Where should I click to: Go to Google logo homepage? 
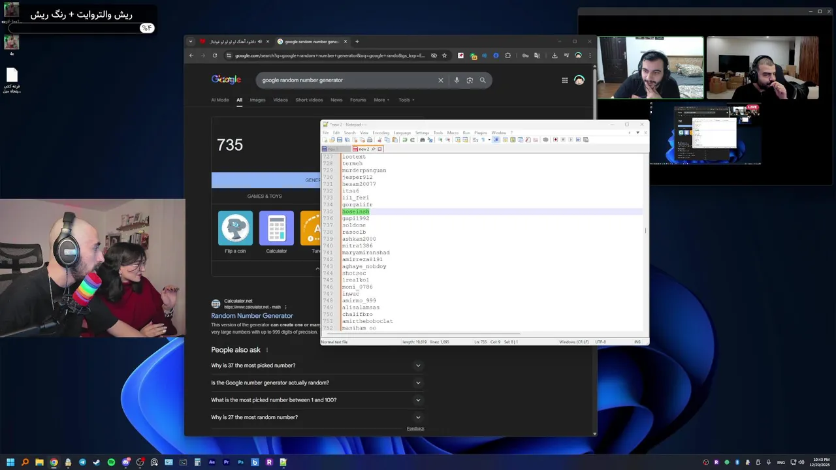[226, 80]
